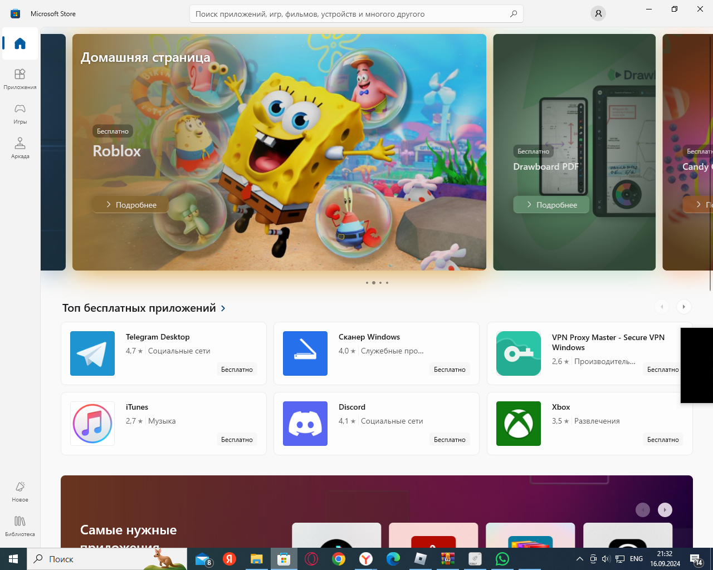Image resolution: width=713 pixels, height=570 pixels.
Task: Click the Бесплатно button for Discord
Action: (x=450, y=440)
